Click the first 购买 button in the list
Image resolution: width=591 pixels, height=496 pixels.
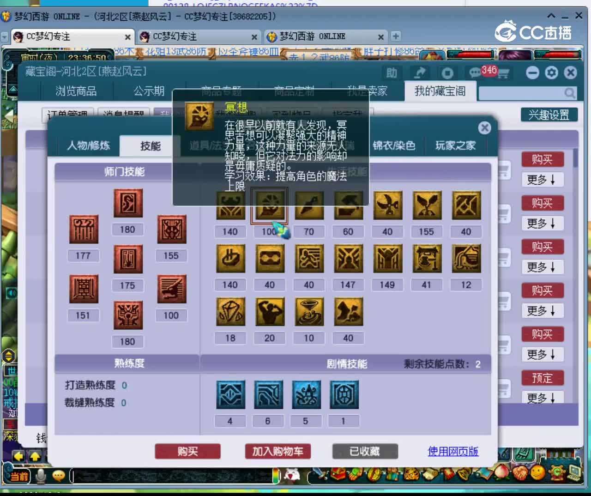pos(543,159)
